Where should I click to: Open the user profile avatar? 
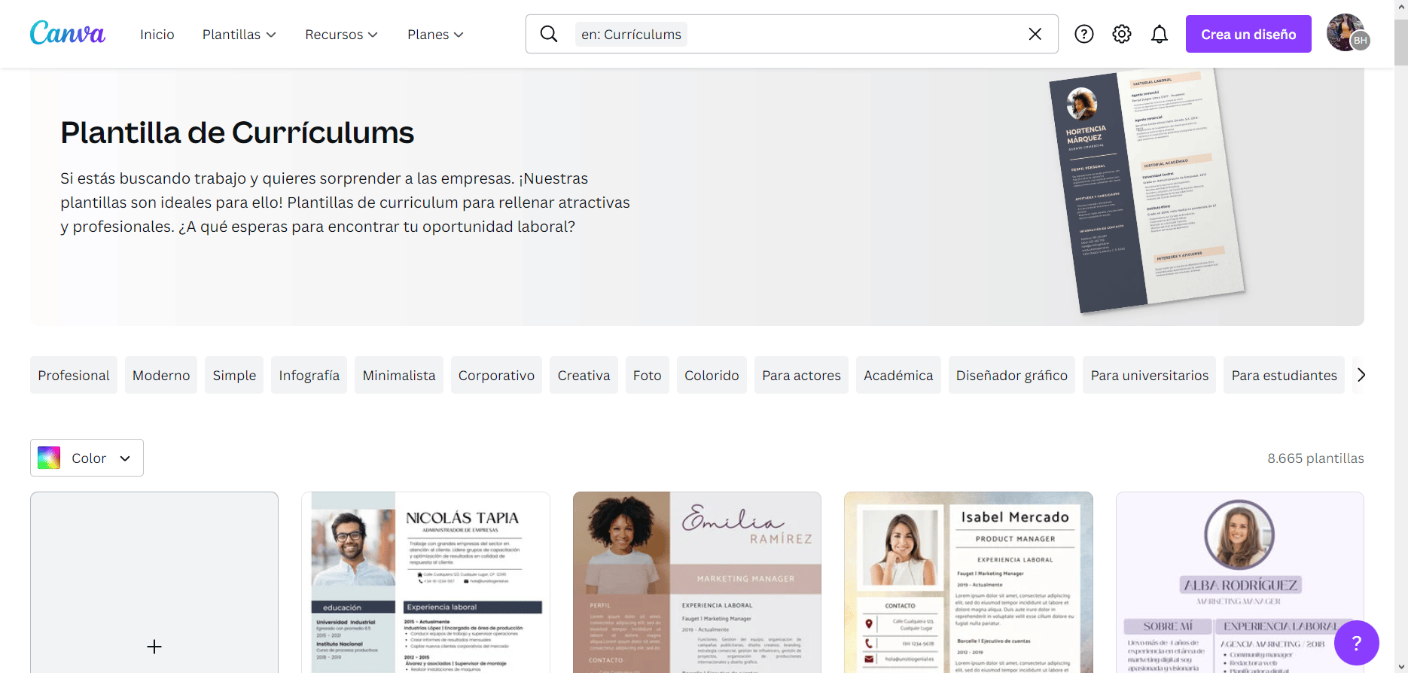(1346, 33)
